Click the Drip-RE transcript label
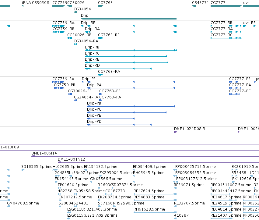The width and height of the screenshot is (259, 220). click(92, 59)
